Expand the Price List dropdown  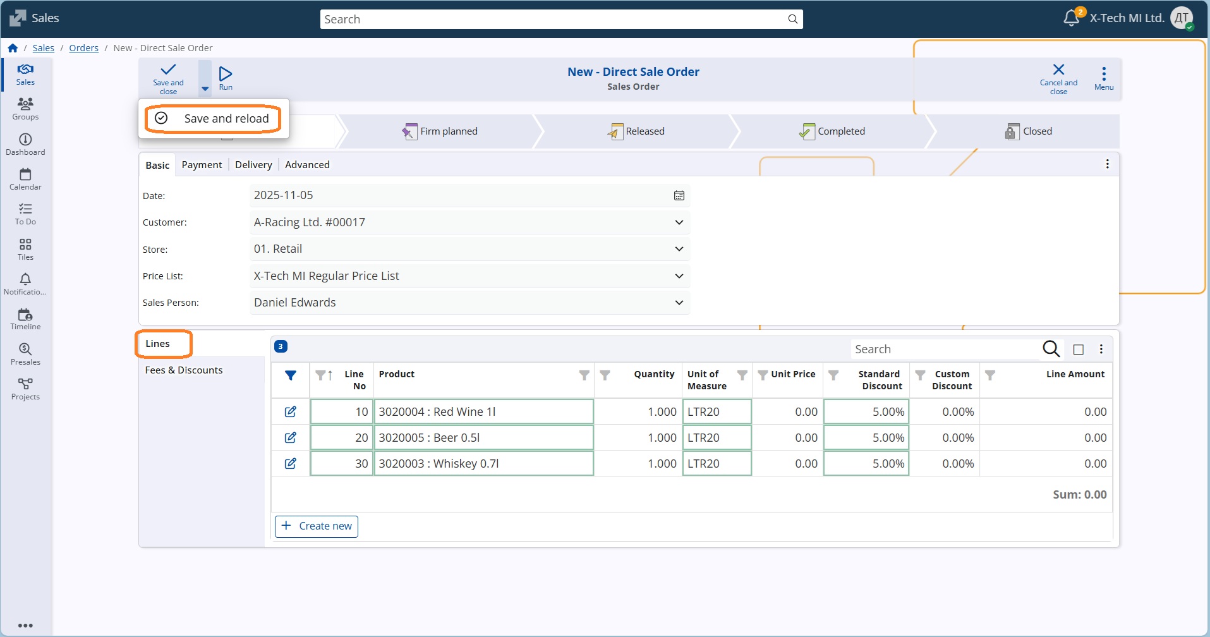(679, 276)
